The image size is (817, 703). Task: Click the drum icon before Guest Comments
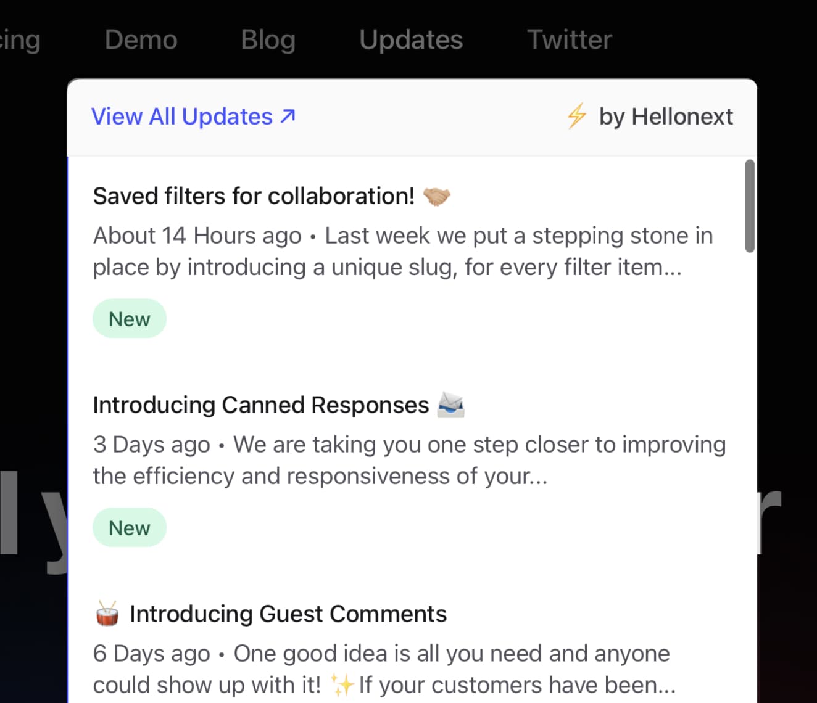(x=106, y=614)
